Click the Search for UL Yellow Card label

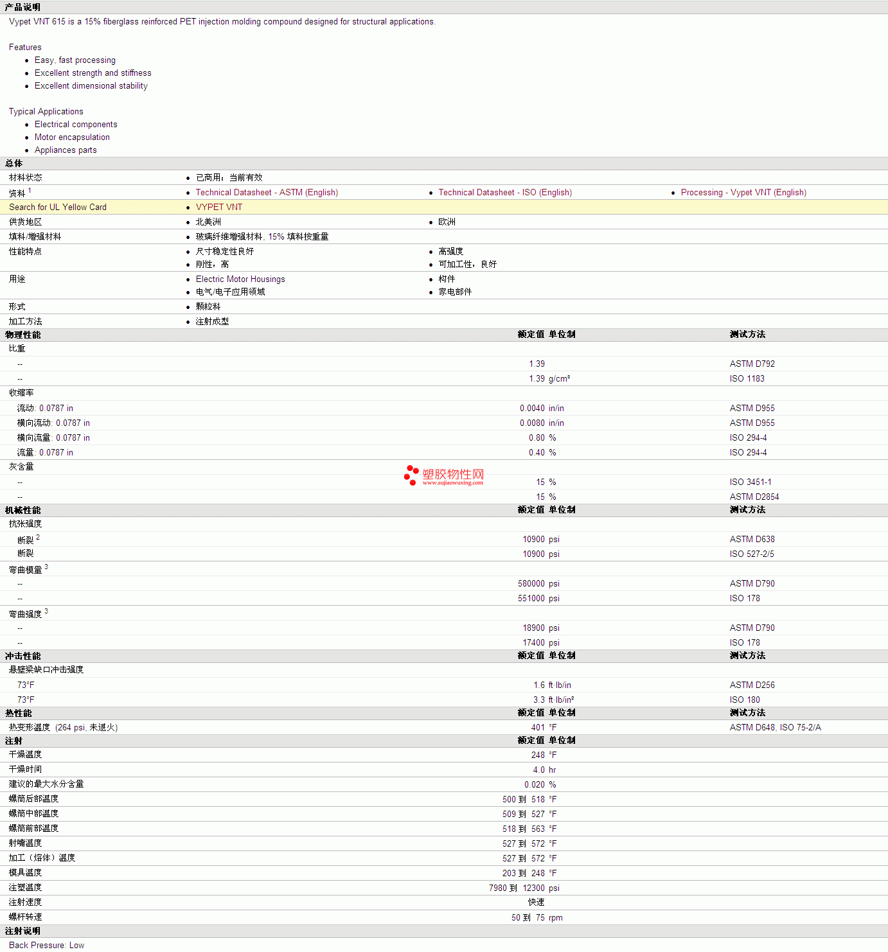58,207
